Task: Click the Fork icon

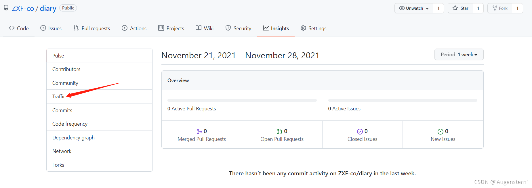Action: [x=495, y=8]
